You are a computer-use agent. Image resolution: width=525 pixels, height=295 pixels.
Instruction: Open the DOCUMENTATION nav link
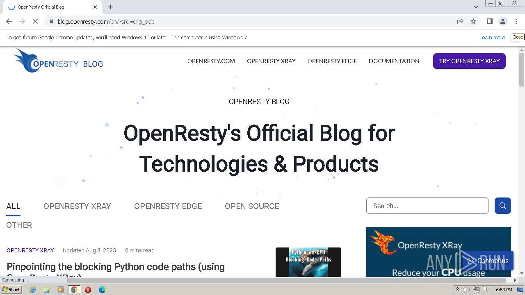pos(394,61)
